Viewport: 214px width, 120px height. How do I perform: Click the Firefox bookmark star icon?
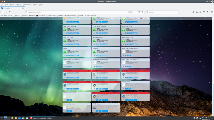point(142,12)
